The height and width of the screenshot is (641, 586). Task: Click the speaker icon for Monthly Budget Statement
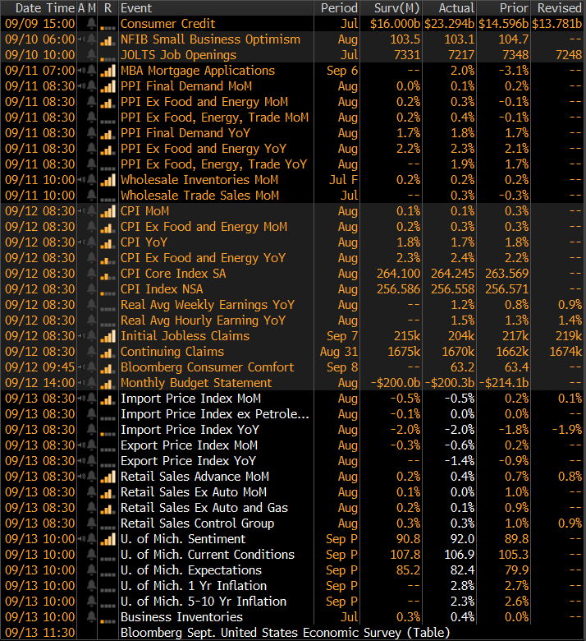point(82,383)
